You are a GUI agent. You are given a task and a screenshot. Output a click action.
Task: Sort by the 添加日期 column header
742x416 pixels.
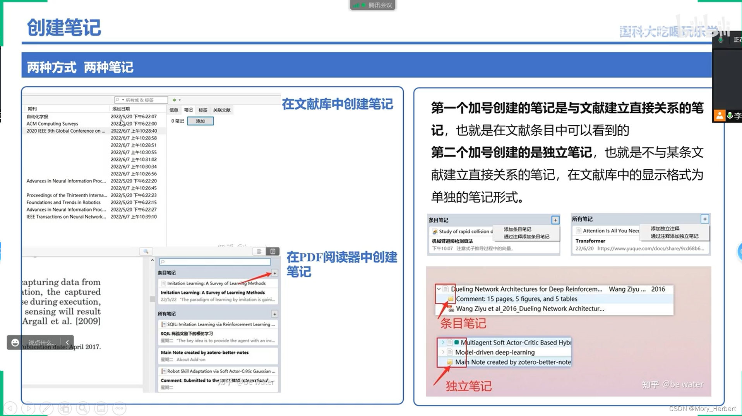pos(121,109)
